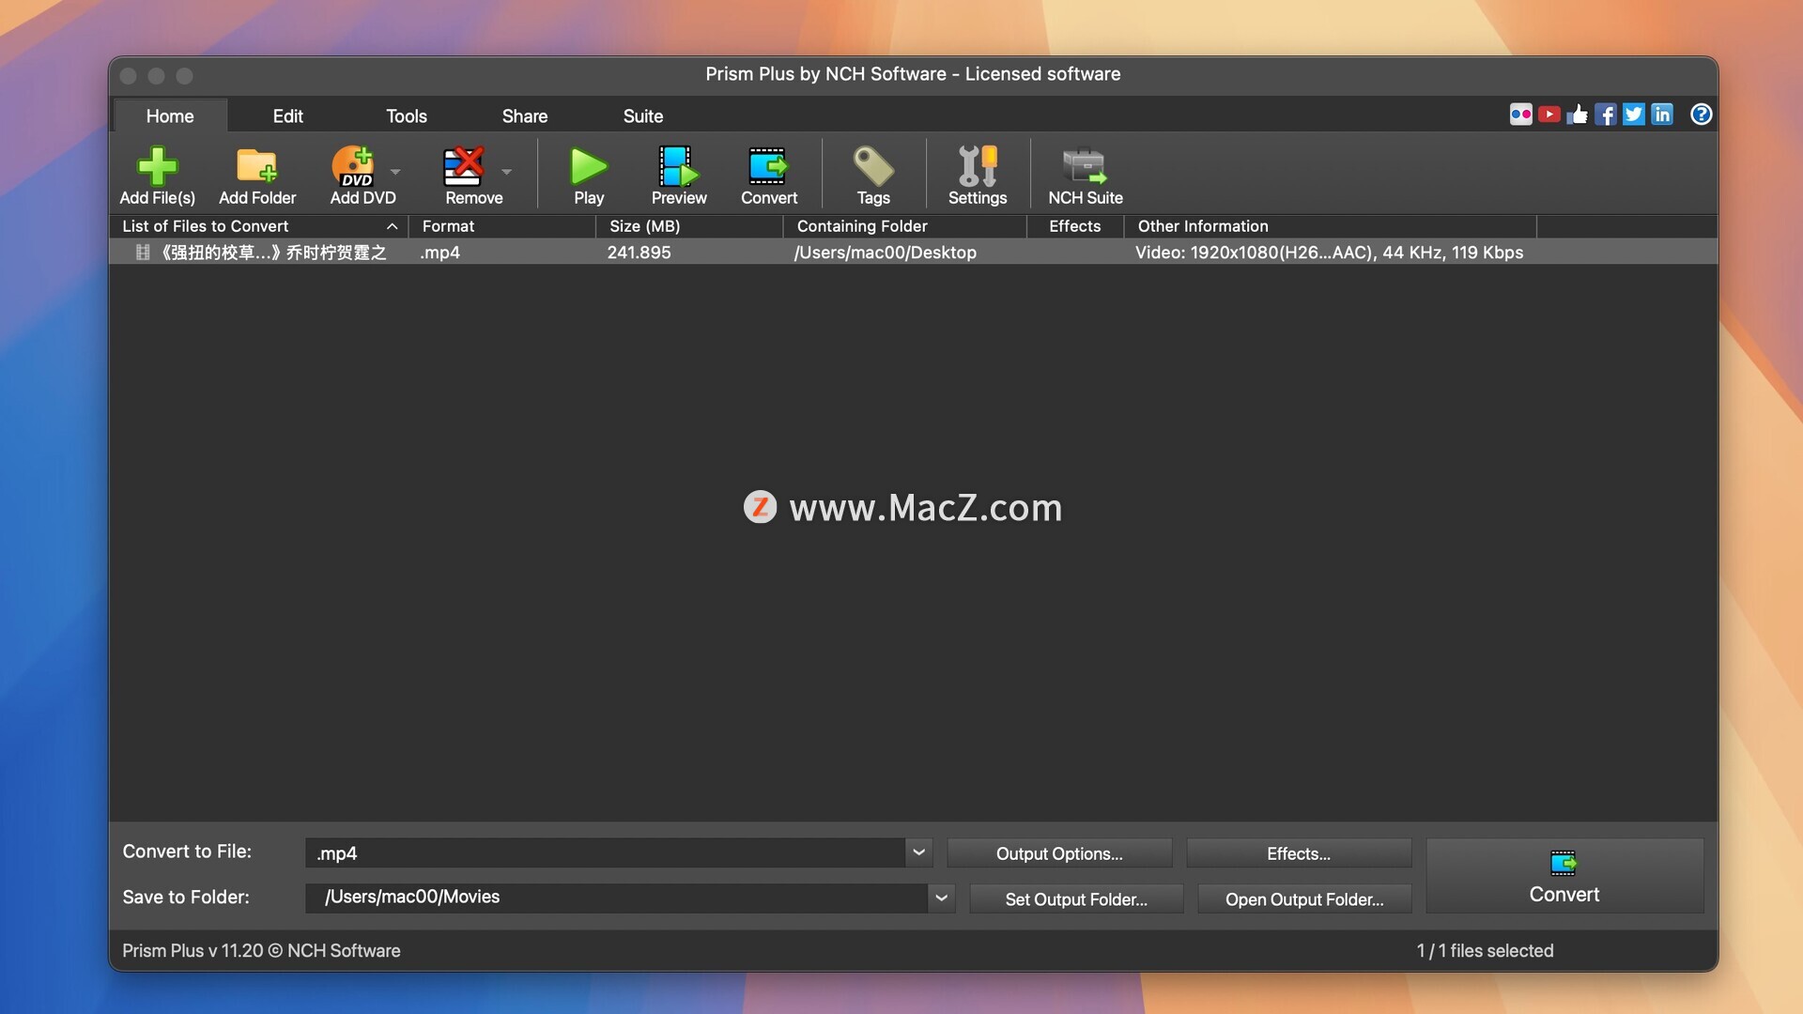Sort by the Format column header
The height and width of the screenshot is (1014, 1803).
pyautogui.click(x=501, y=226)
